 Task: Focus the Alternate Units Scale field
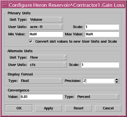click(100, 65)
